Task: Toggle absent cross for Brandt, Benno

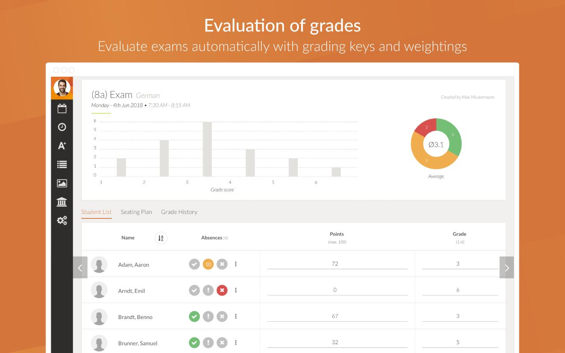Action: (x=222, y=316)
